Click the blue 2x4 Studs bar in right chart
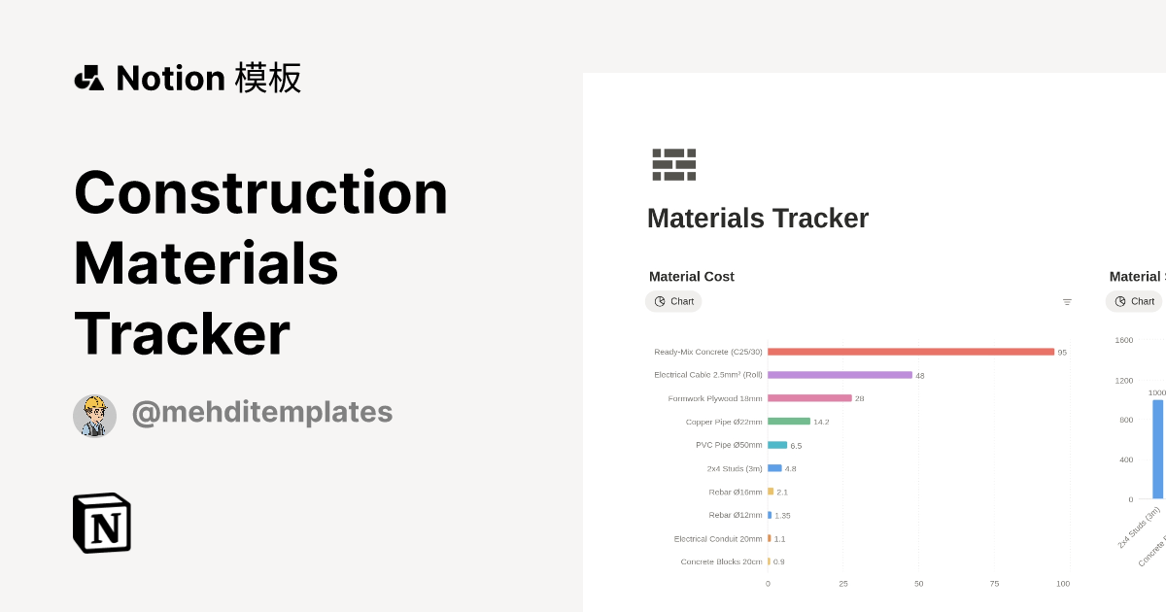The image size is (1166, 612). point(1157,449)
